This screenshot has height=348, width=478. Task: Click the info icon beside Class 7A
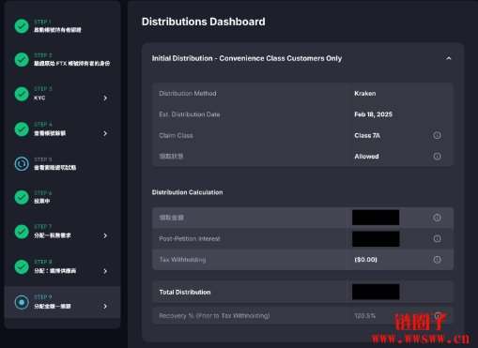(x=437, y=135)
